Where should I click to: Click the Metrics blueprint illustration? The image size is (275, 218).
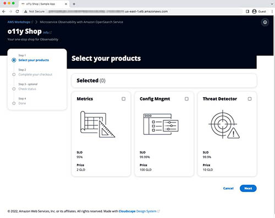pyautogui.click(x=97, y=124)
